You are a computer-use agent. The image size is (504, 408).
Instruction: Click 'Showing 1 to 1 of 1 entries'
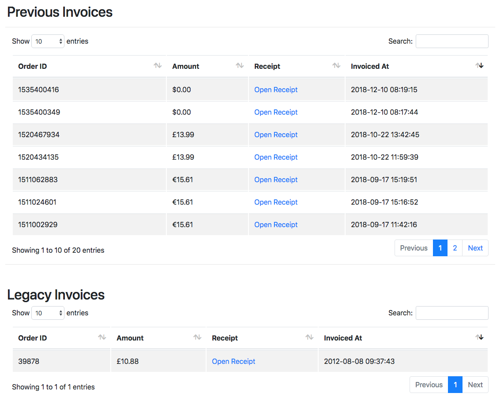point(53,387)
